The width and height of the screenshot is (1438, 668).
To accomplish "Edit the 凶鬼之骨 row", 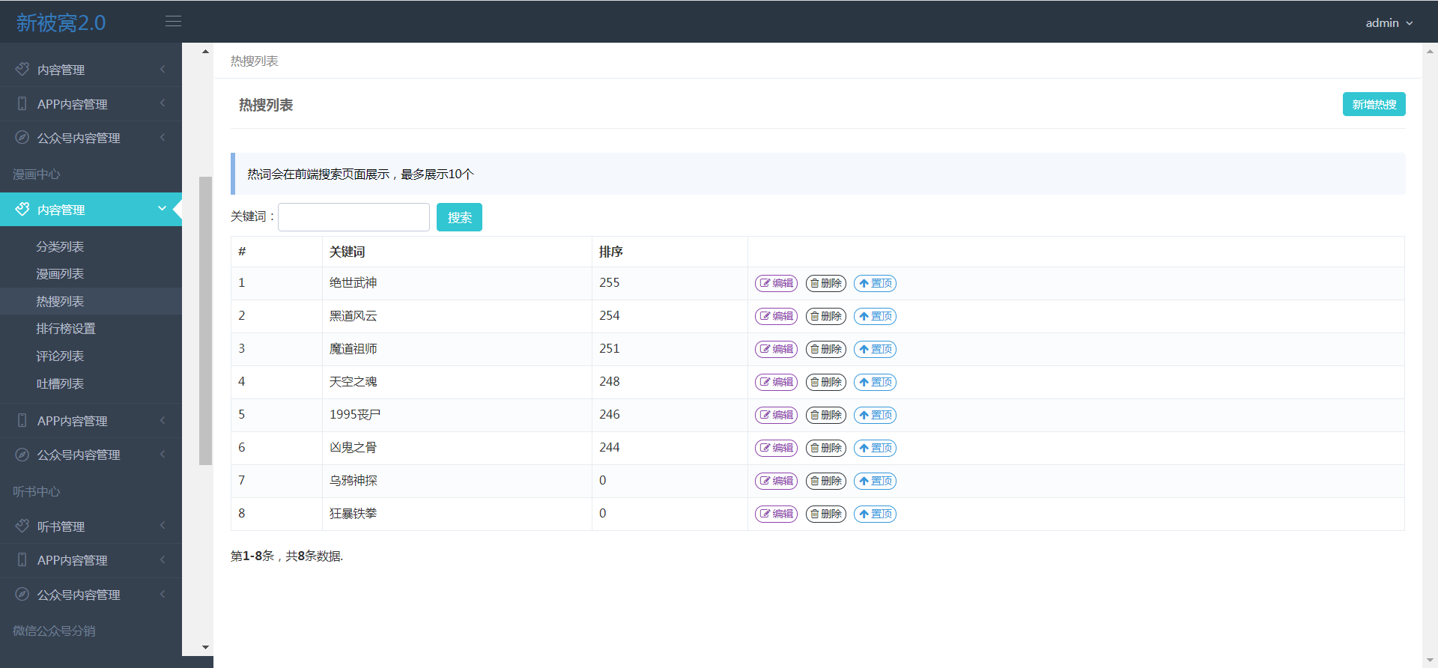I will coord(776,448).
